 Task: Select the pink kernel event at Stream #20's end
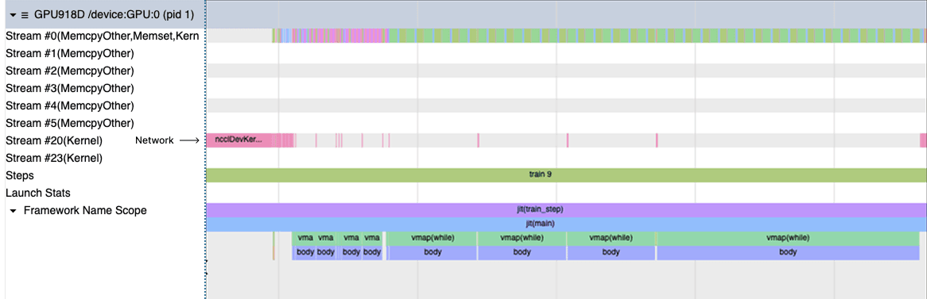pyautogui.click(x=924, y=140)
